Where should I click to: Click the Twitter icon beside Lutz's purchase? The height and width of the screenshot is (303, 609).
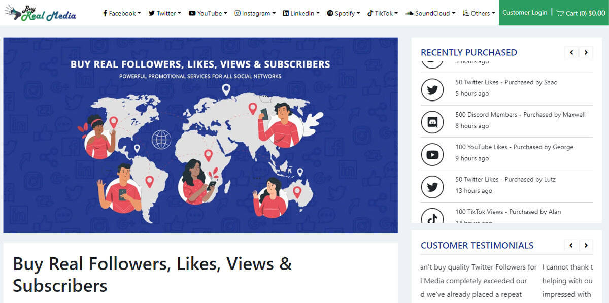click(432, 187)
